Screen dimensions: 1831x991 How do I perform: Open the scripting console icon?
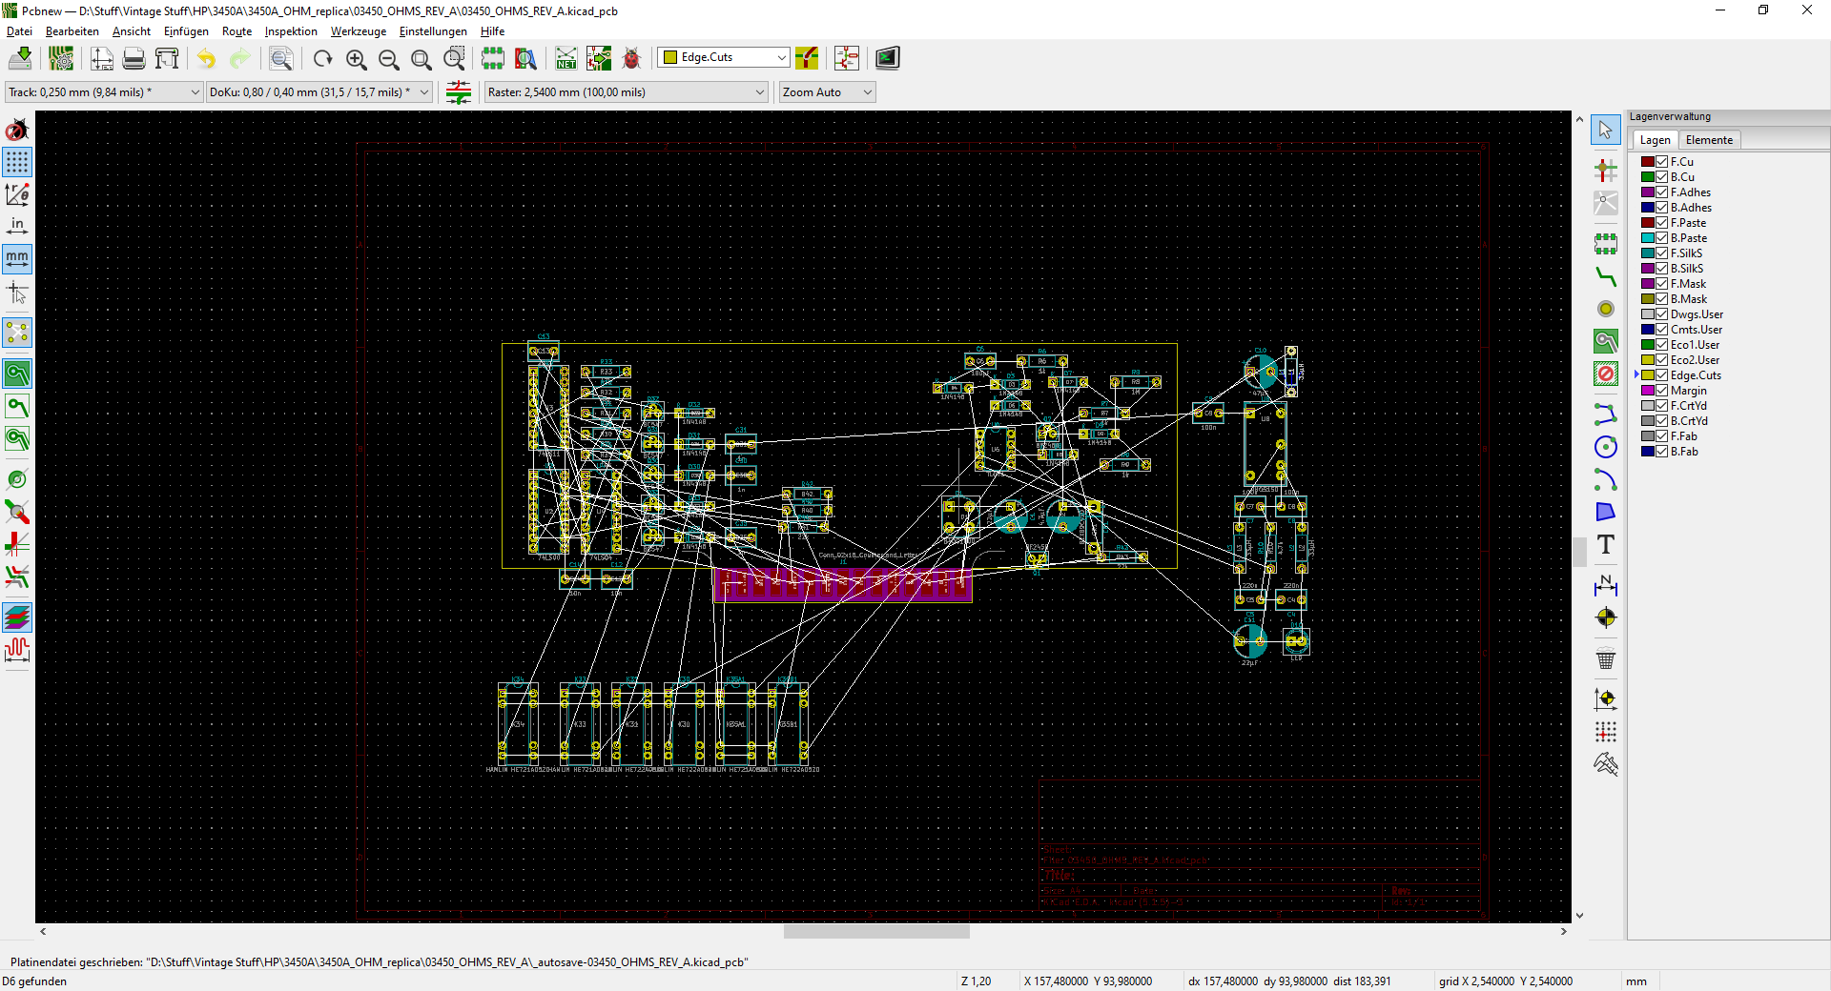[x=887, y=58]
